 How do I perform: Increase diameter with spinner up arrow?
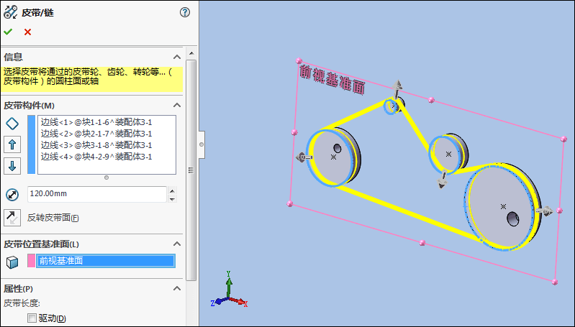(x=172, y=190)
